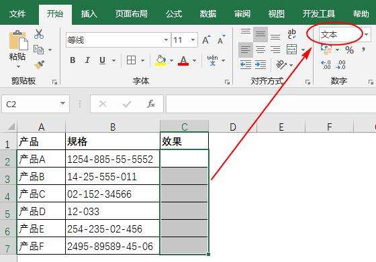
Task: Open the Paste options arrow
Action: 18,66
